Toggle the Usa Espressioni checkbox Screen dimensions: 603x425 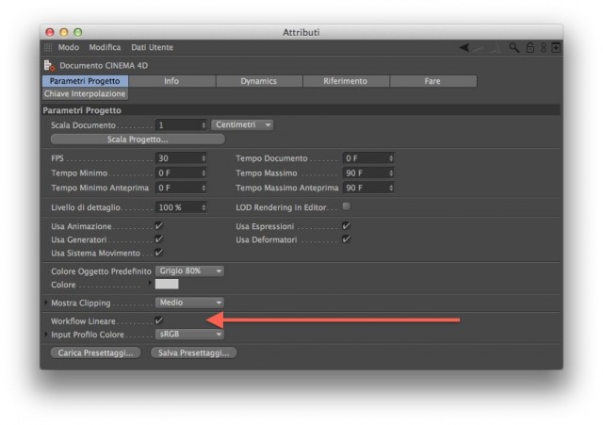pyautogui.click(x=347, y=226)
